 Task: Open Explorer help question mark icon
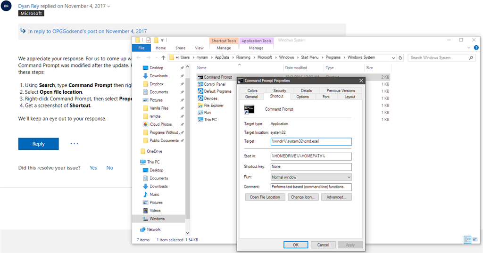click(476, 48)
